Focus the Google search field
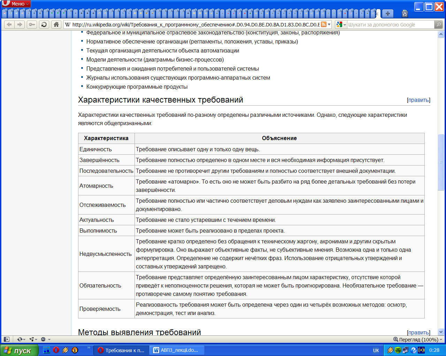Screen dimensions: 446x356 (x=390, y=24)
